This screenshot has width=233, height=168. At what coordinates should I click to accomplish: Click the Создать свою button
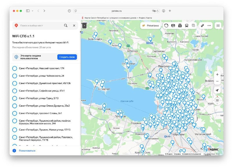tap(67, 57)
